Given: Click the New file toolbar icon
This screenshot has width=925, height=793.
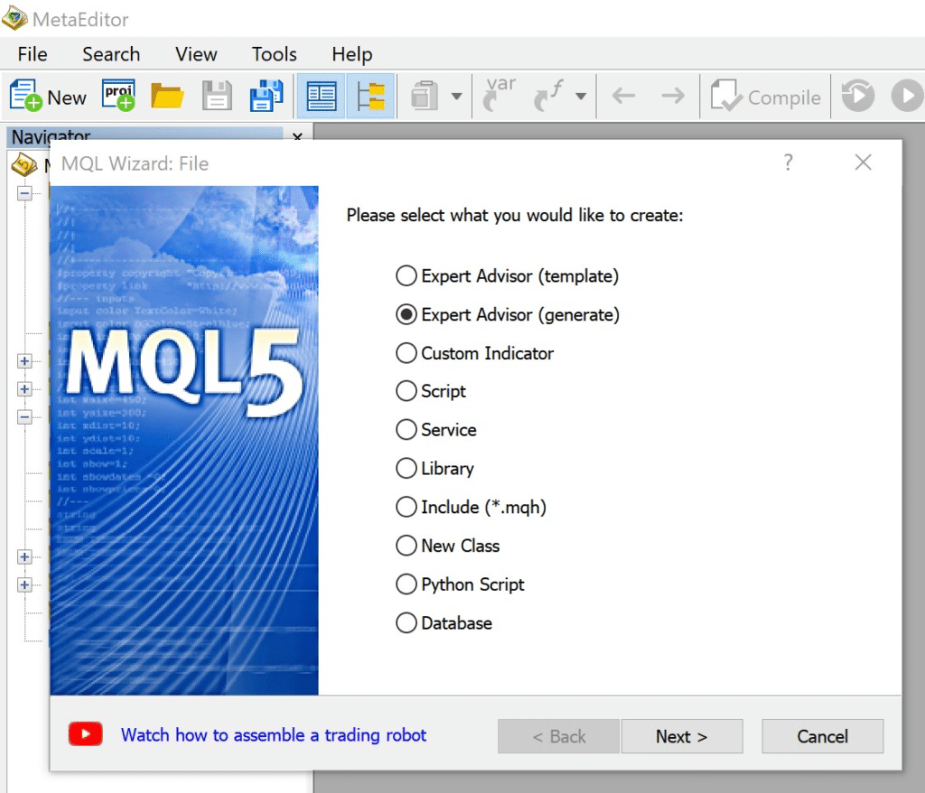Looking at the screenshot, I should tap(47, 97).
